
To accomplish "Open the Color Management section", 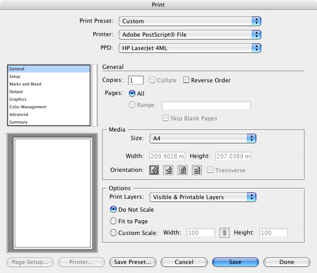I will tap(28, 107).
